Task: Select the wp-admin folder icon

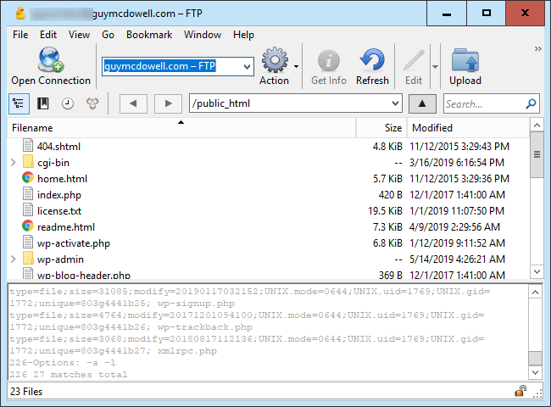Action: coord(28,259)
